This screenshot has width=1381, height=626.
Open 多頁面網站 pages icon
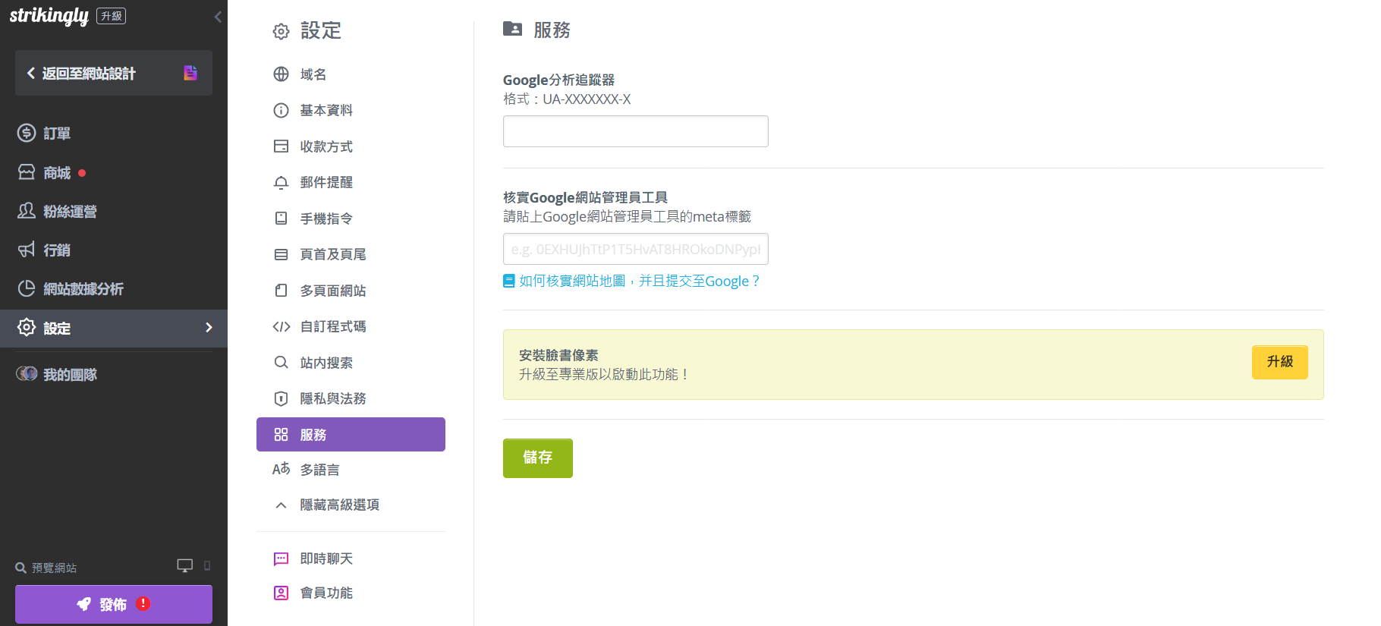click(282, 291)
